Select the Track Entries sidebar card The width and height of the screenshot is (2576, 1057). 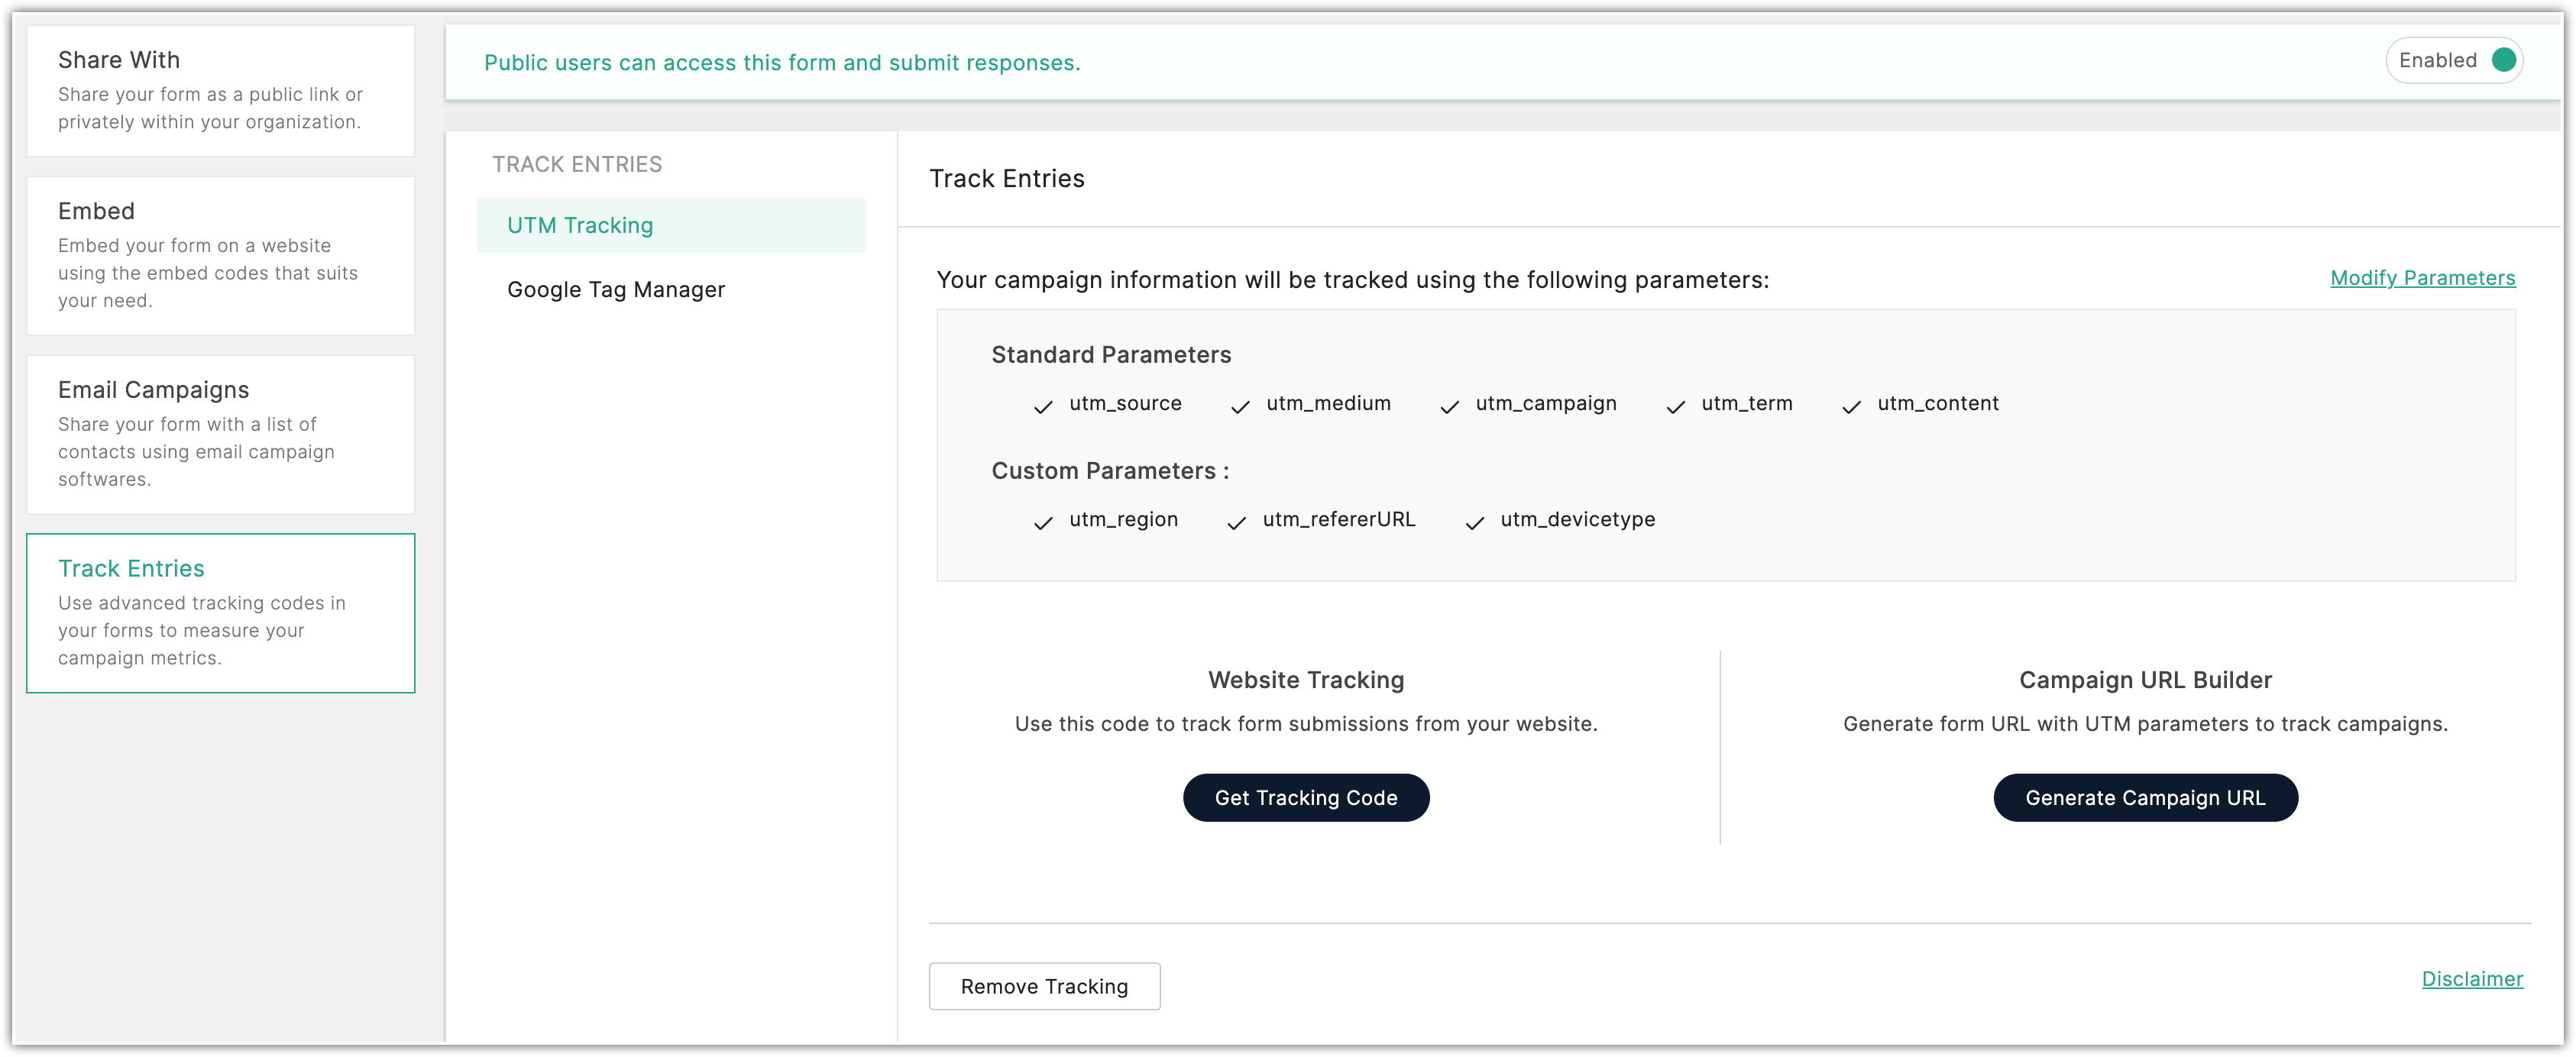pyautogui.click(x=220, y=612)
